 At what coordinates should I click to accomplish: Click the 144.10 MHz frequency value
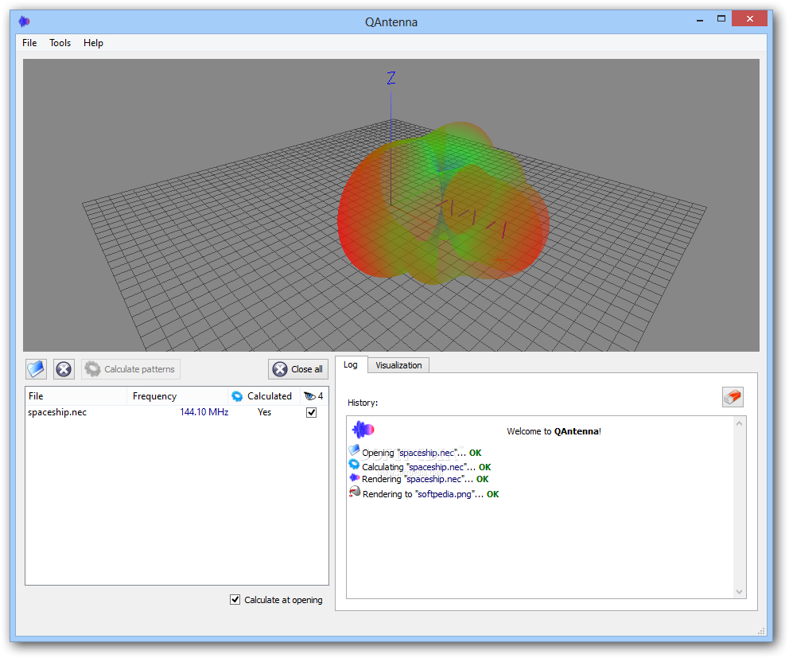(x=204, y=412)
